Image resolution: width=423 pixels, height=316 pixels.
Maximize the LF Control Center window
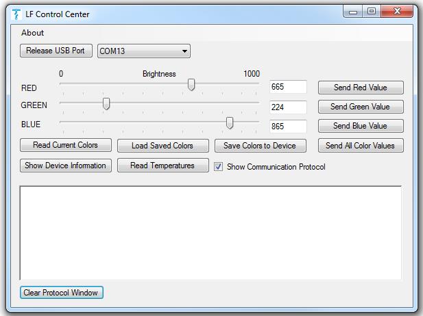372,12
